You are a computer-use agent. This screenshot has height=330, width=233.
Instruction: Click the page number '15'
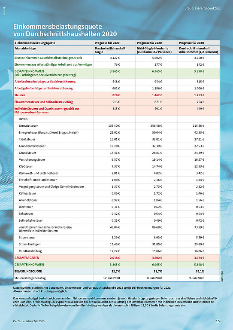tap(218, 321)
